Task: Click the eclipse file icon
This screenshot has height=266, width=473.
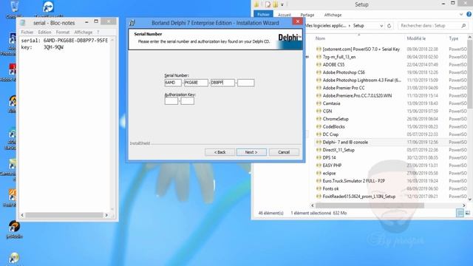Action: coord(319,174)
